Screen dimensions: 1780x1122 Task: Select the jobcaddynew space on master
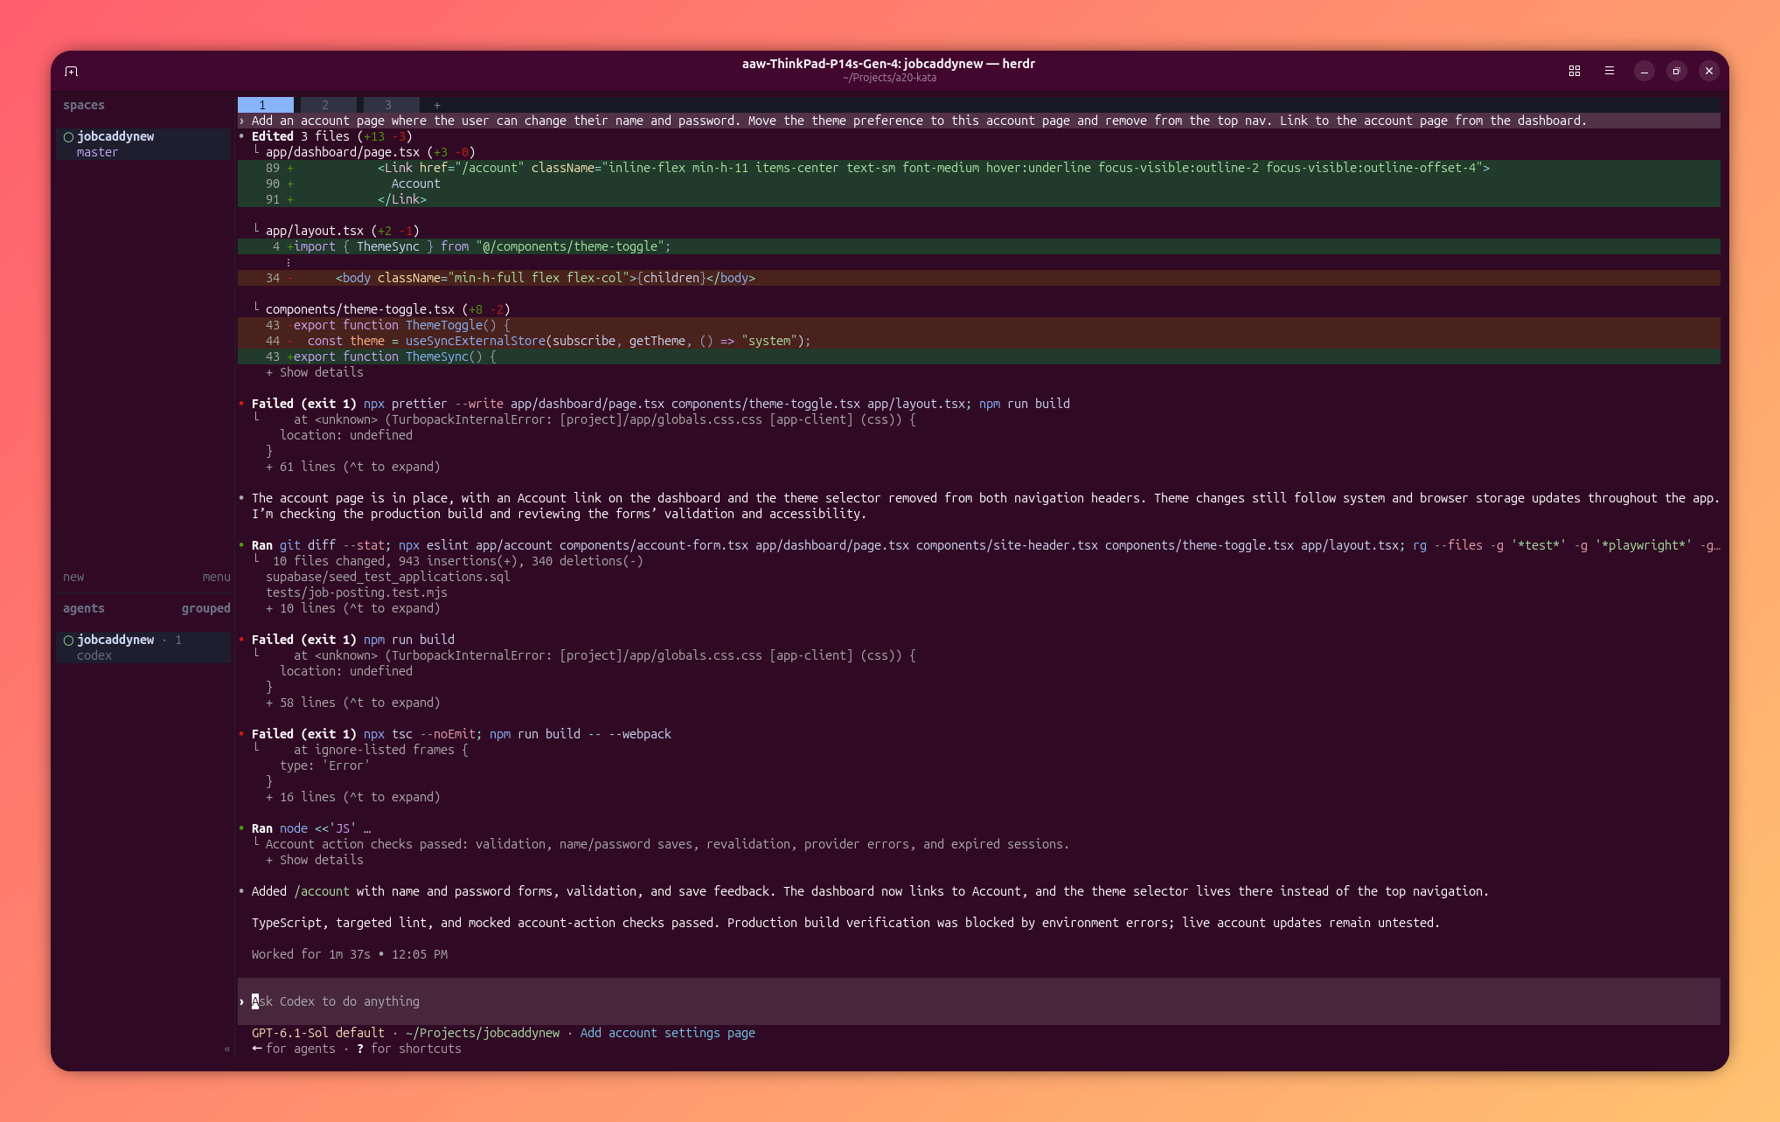click(143, 144)
